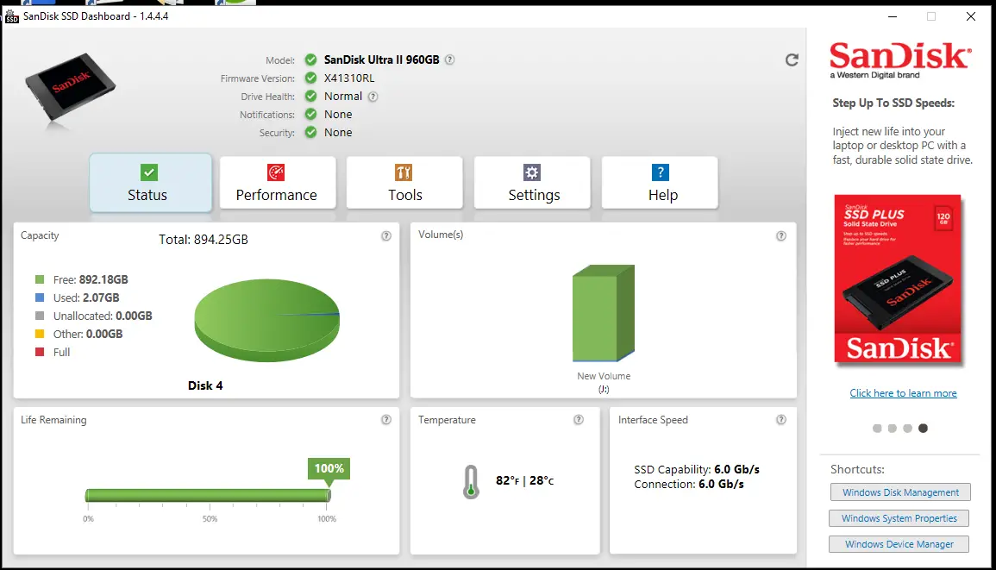Click the 'Free: 892.18GB' value
The image size is (996, 570).
91,279
